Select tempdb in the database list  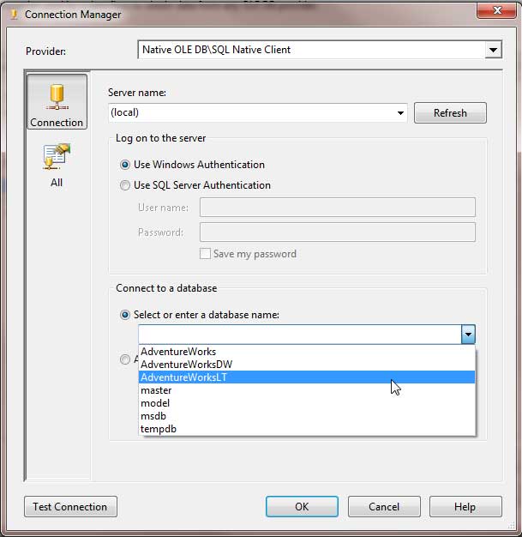click(x=159, y=429)
